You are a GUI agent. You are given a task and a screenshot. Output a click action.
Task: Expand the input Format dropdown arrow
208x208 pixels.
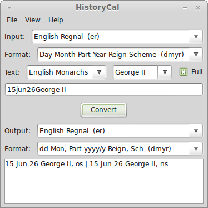pos(196,55)
